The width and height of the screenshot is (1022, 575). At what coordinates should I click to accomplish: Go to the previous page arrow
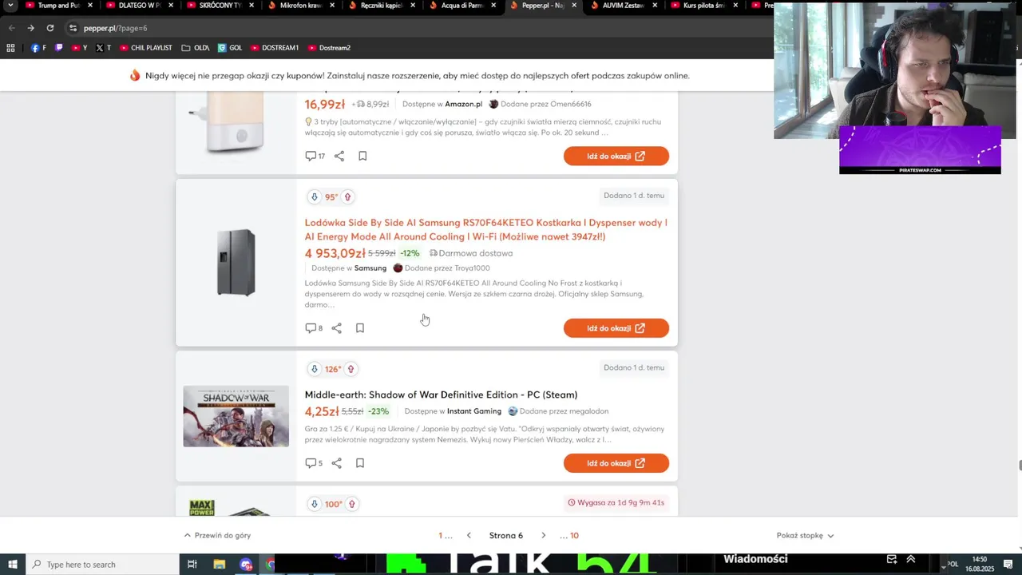(x=469, y=535)
